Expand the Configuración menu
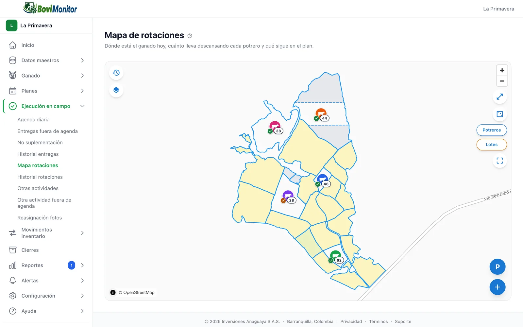Screen dimensions: 523x327 point(46,296)
